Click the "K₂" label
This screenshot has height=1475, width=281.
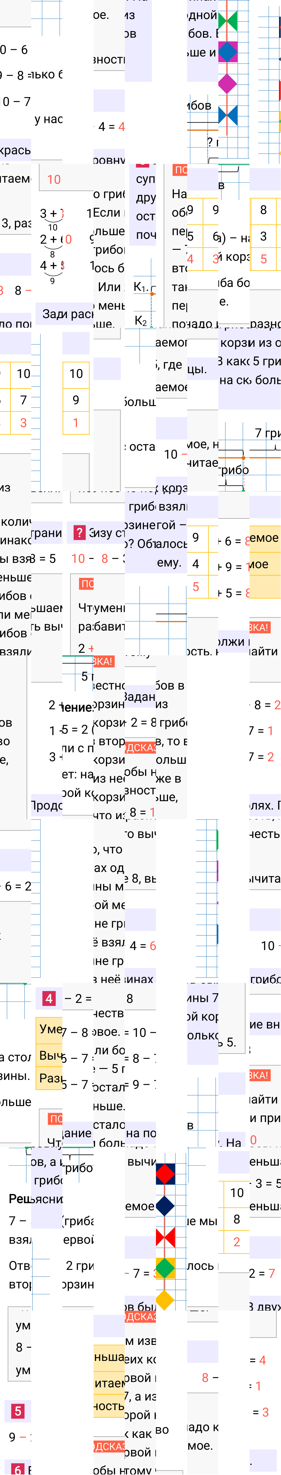(x=141, y=321)
